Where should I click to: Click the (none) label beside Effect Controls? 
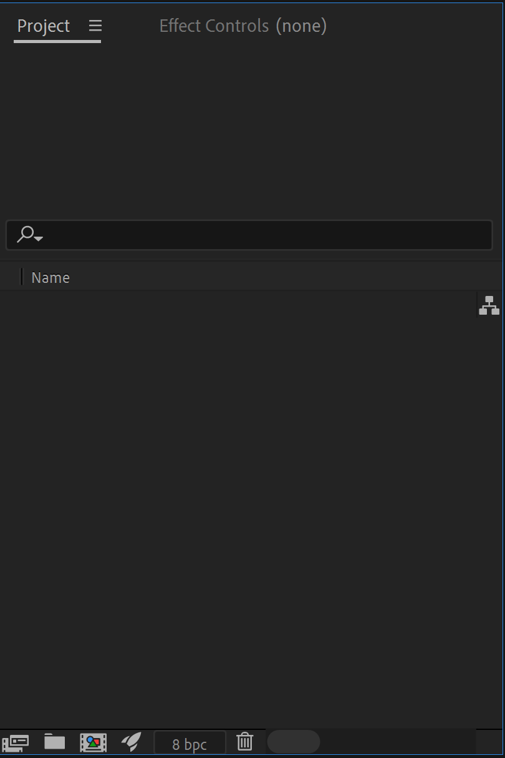point(302,26)
